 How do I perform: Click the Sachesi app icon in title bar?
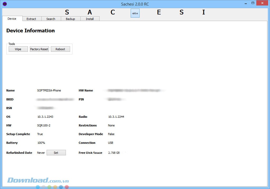click(x=4, y=4)
